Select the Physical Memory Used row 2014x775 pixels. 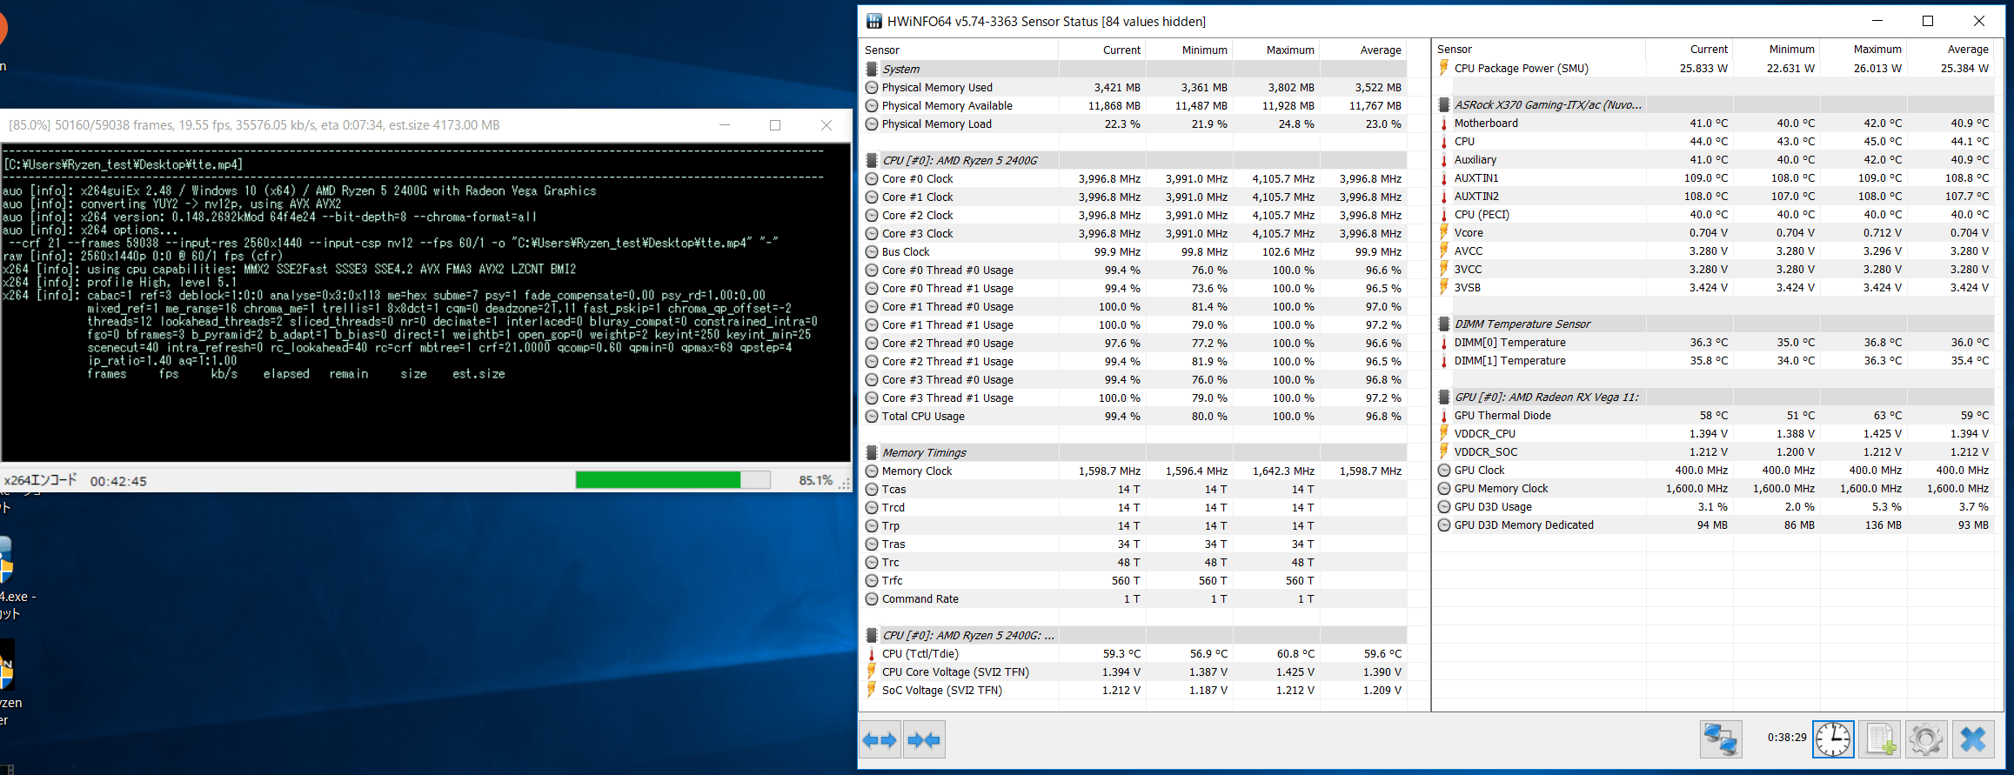pyautogui.click(x=1133, y=87)
